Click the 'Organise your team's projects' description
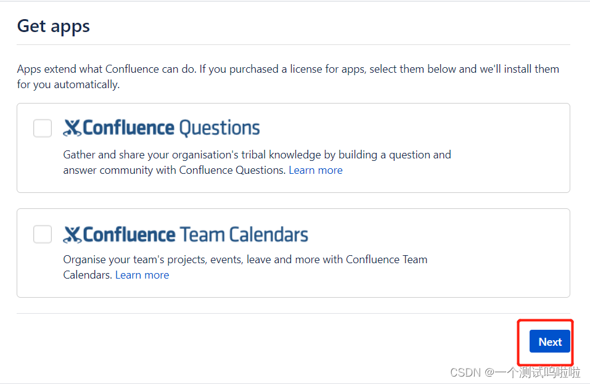The width and height of the screenshot is (590, 384). coord(245,259)
